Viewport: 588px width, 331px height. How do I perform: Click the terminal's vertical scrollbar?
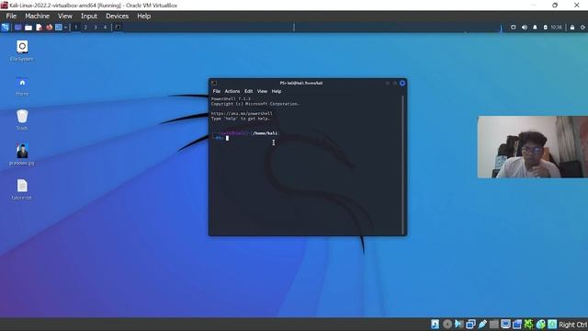click(403, 165)
